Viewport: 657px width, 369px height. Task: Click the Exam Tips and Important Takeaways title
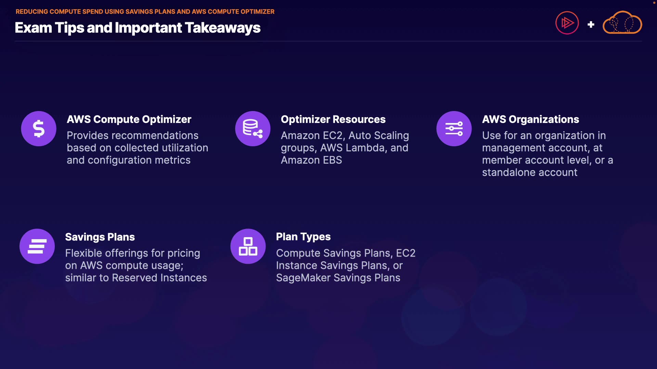click(x=138, y=28)
